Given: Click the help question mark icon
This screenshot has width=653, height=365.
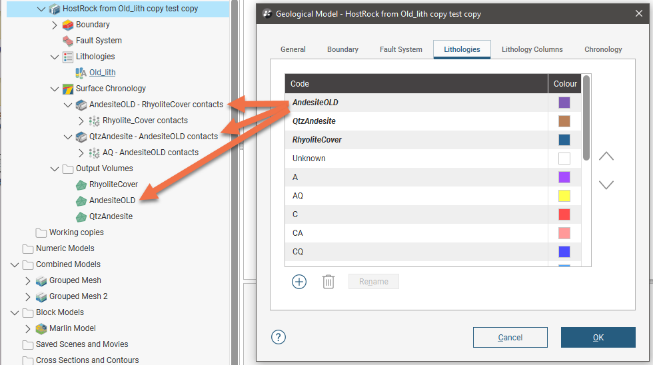Looking at the screenshot, I should click(x=279, y=337).
